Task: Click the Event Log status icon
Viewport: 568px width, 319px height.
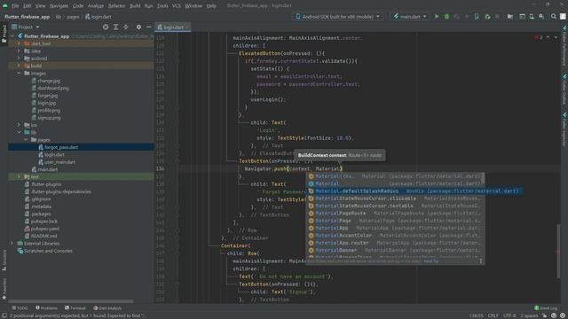Action: coord(546,308)
